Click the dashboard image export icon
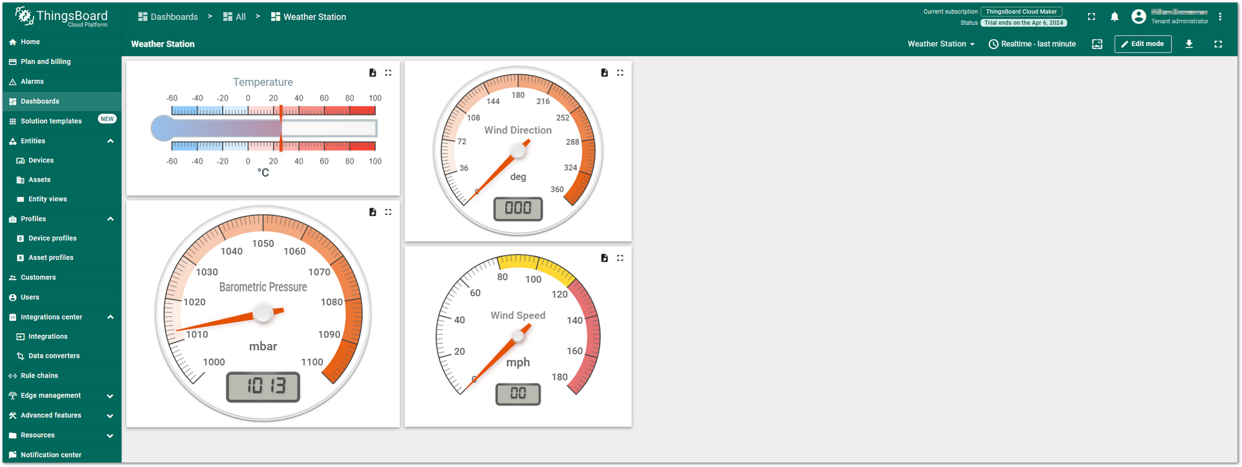This screenshot has width=1242, height=467. pos(1097,44)
